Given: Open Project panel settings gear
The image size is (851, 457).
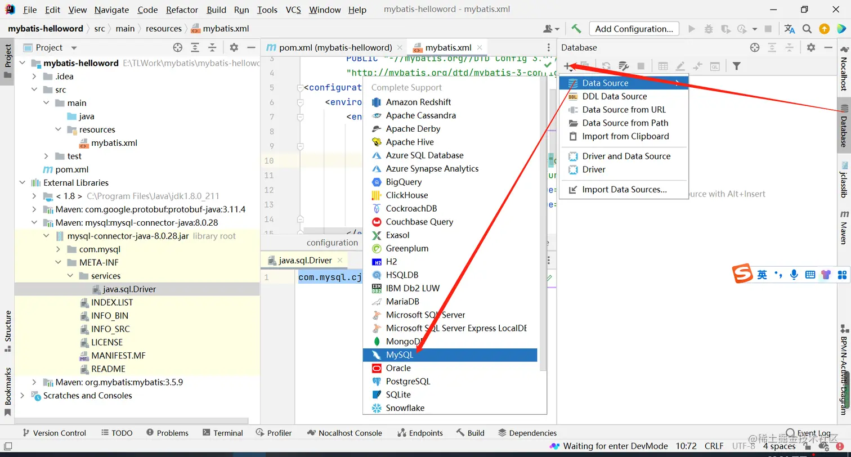Looking at the screenshot, I should coord(234,48).
